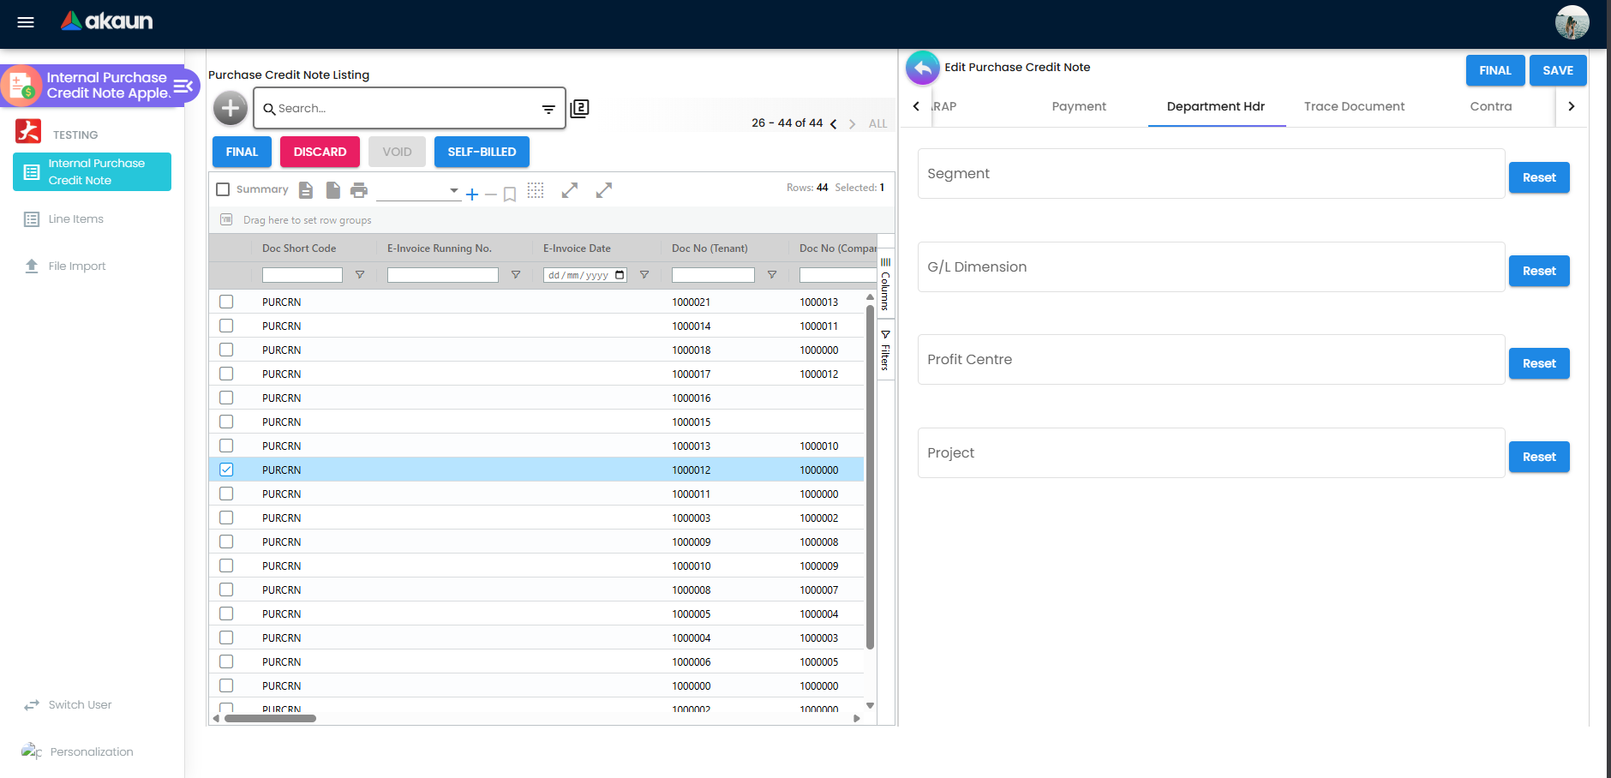Go back from Edit Purchase Credit Note

(x=923, y=69)
